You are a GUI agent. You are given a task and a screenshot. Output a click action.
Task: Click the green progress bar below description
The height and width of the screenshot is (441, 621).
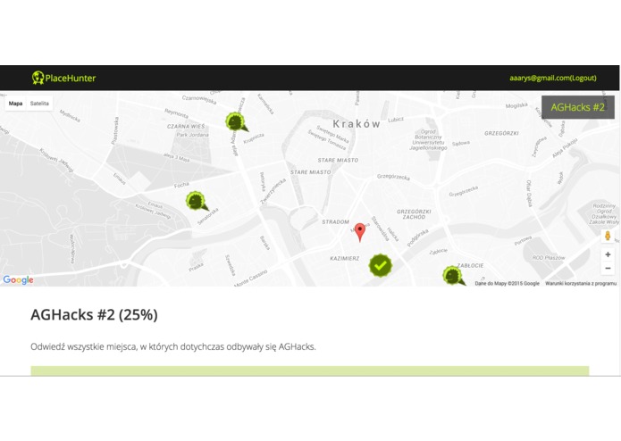click(x=310, y=370)
